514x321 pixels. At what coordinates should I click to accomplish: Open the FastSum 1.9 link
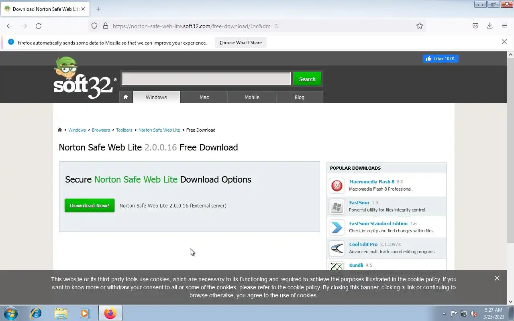pyautogui.click(x=359, y=203)
